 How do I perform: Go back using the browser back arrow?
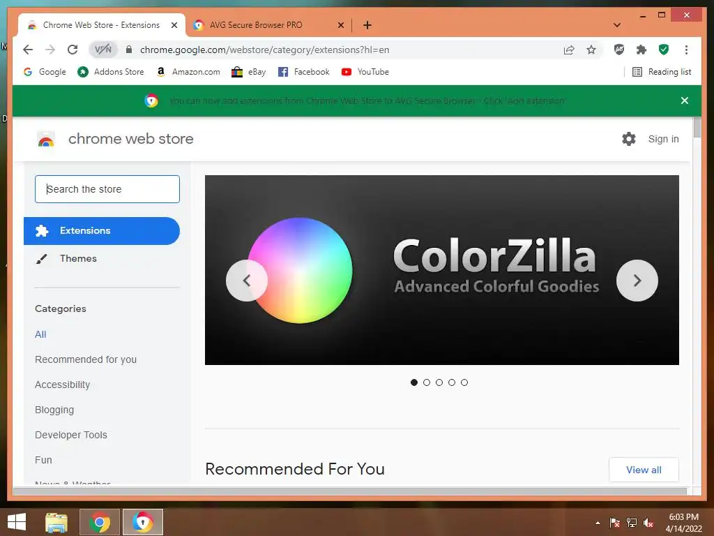[x=28, y=50]
